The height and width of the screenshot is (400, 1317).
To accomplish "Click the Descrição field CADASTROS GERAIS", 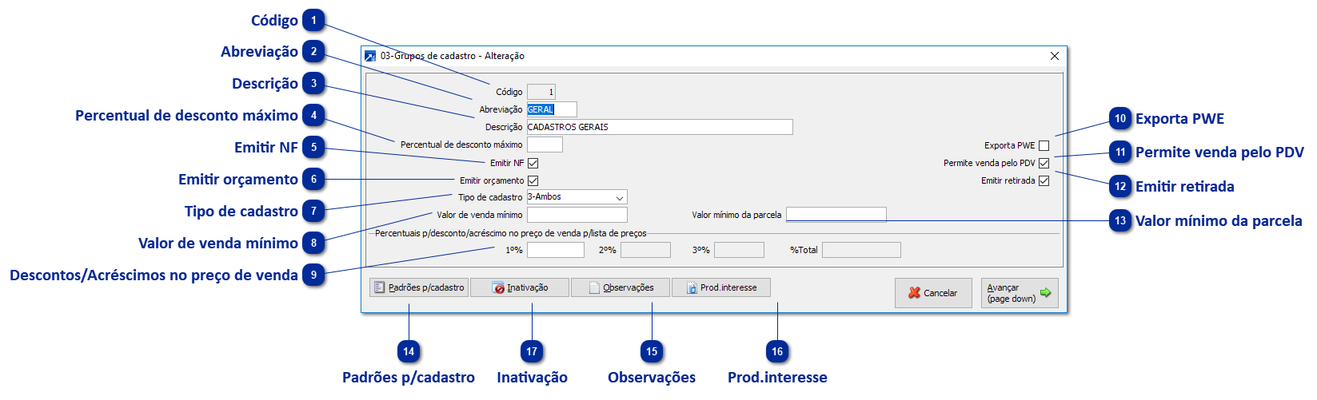I will pyautogui.click(x=660, y=127).
